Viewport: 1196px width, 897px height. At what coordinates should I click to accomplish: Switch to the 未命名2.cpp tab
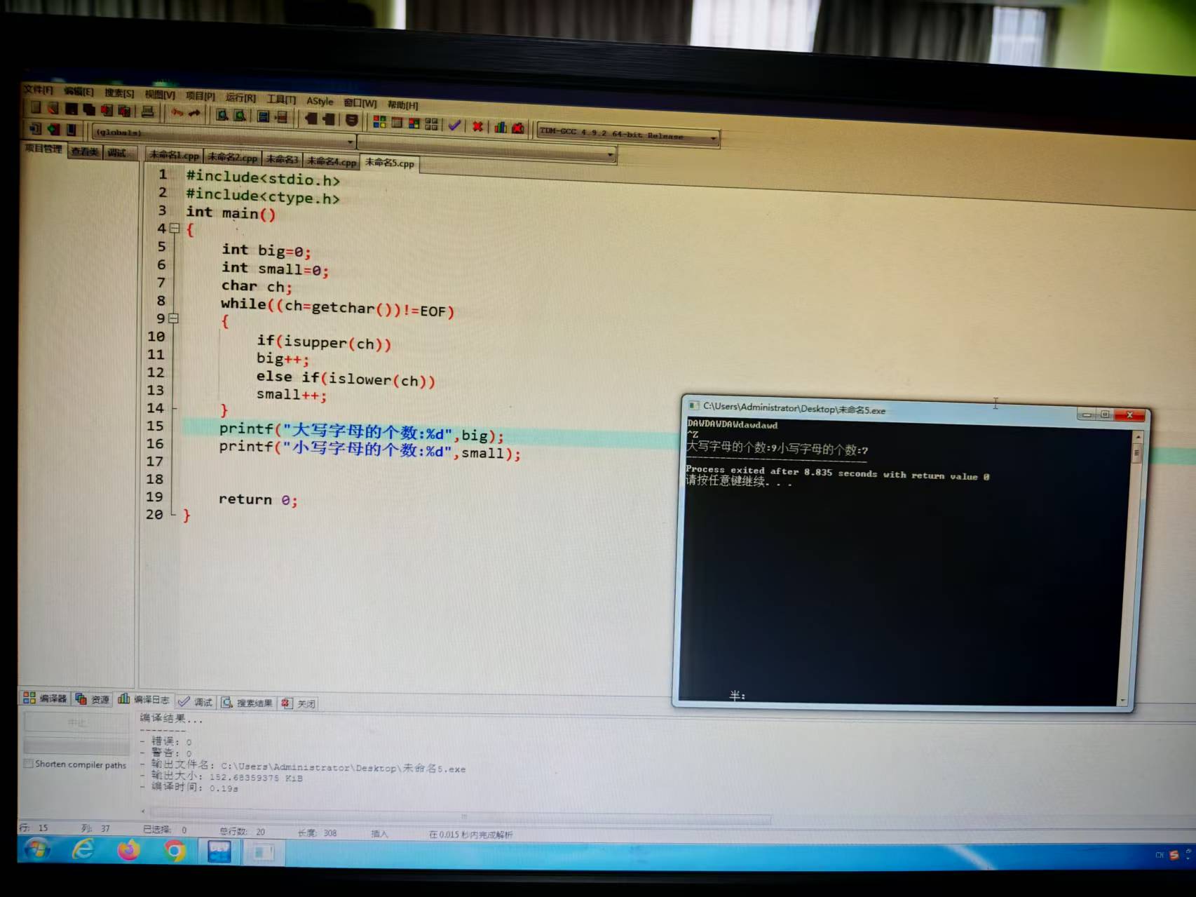pos(233,157)
